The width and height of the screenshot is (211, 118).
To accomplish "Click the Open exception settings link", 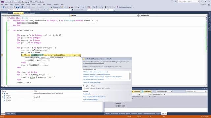I will click(90, 100).
